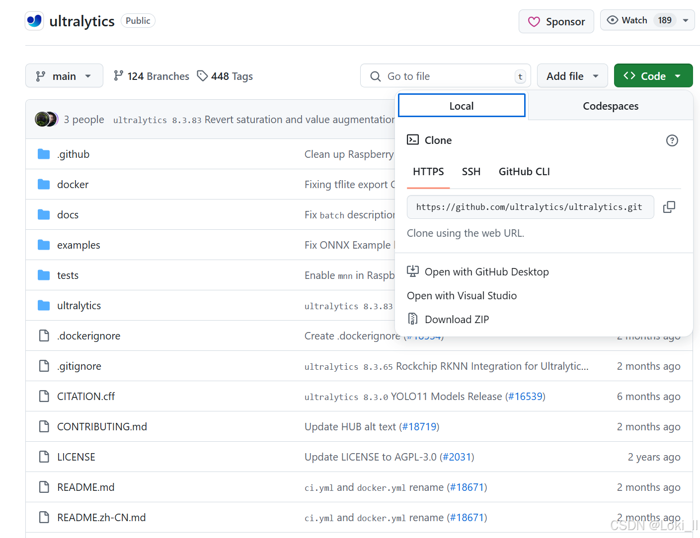
Task: Click the watcher count 189
Action: coord(665,20)
